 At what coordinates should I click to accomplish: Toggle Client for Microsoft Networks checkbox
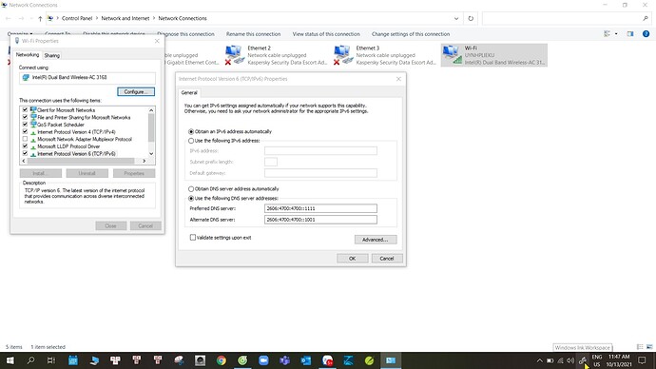[x=25, y=110]
